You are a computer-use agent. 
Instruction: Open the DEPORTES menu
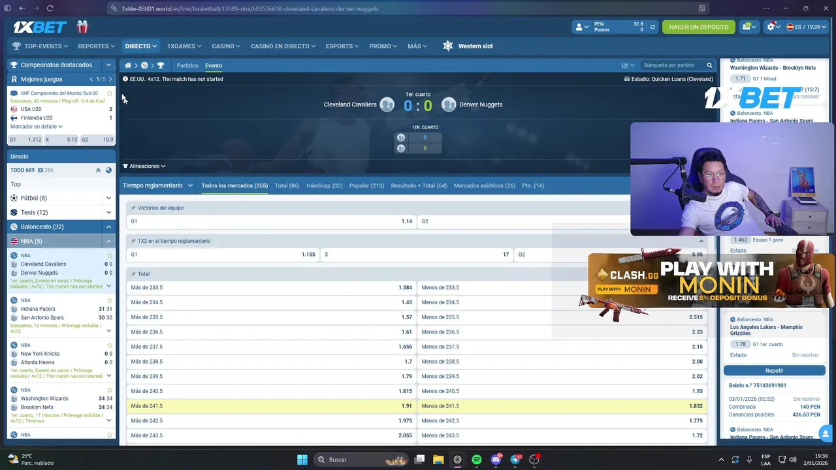click(x=96, y=46)
